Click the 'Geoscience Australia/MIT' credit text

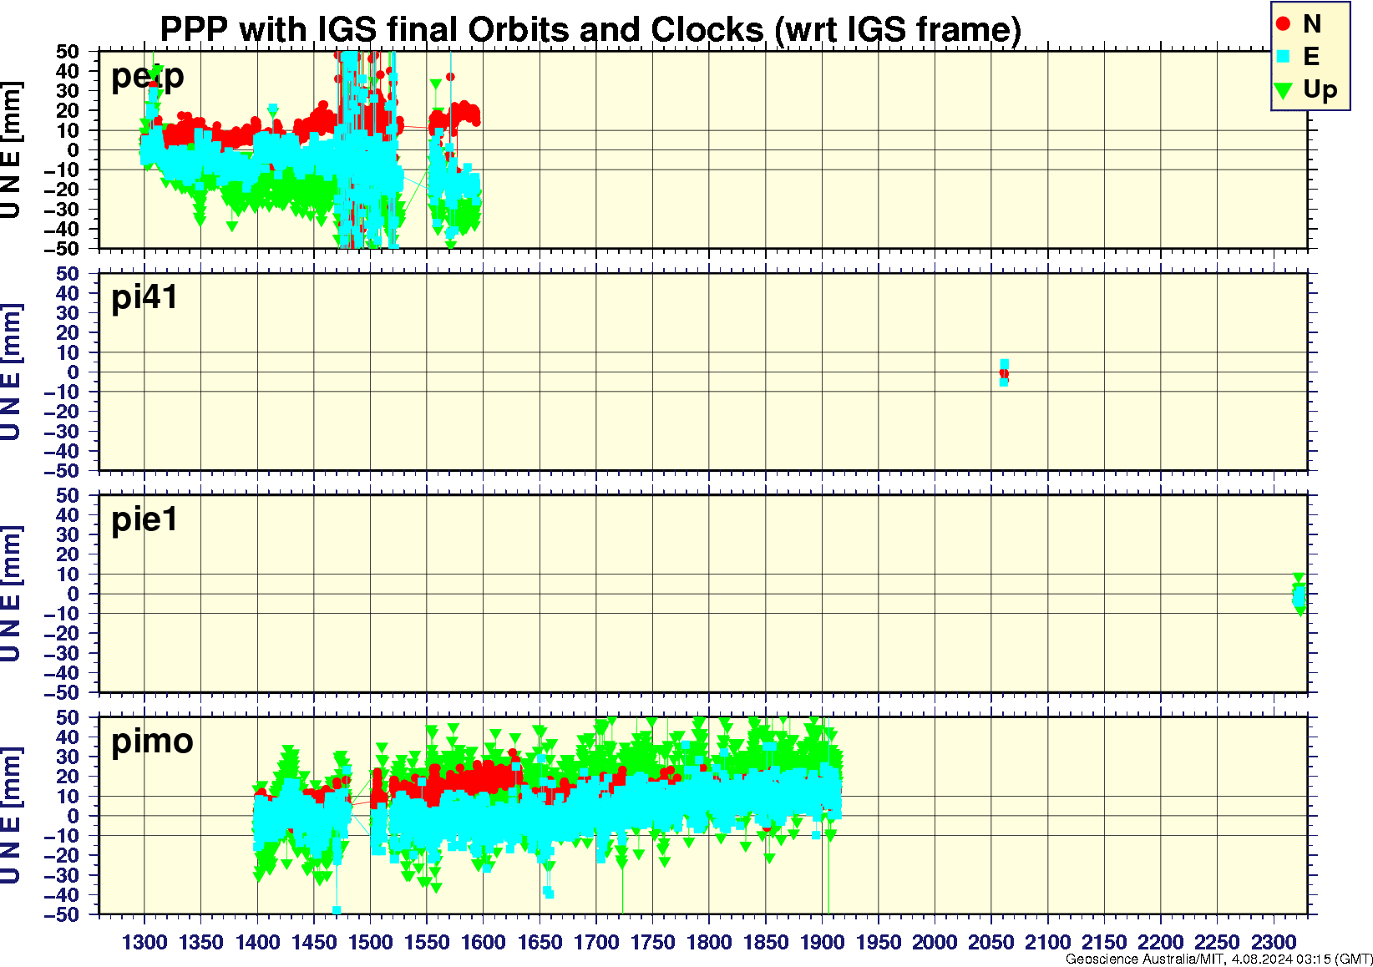tap(1144, 959)
